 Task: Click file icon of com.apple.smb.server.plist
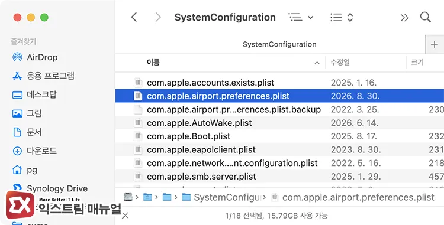pos(138,177)
